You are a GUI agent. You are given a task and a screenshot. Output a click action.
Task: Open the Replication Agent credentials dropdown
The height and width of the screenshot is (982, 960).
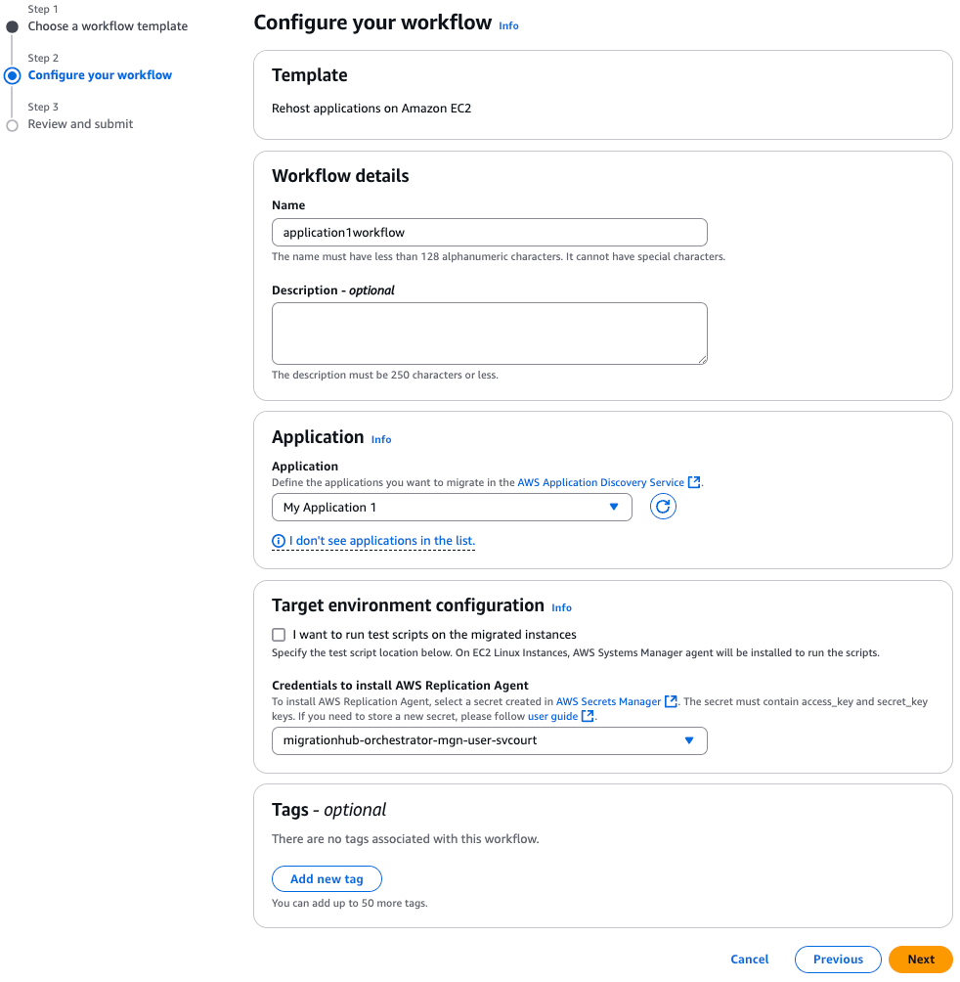489,740
